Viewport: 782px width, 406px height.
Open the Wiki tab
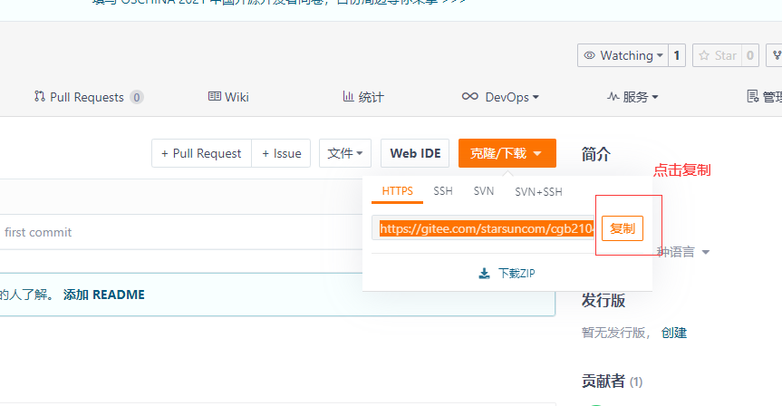point(228,97)
